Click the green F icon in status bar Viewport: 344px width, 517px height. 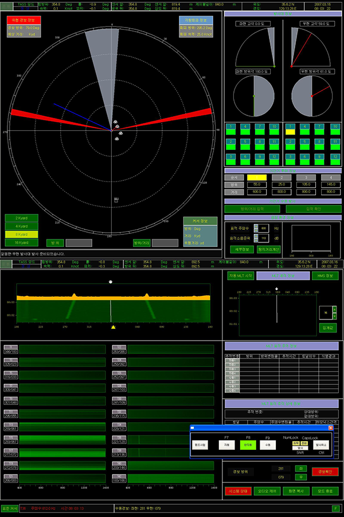[x=335, y=508]
